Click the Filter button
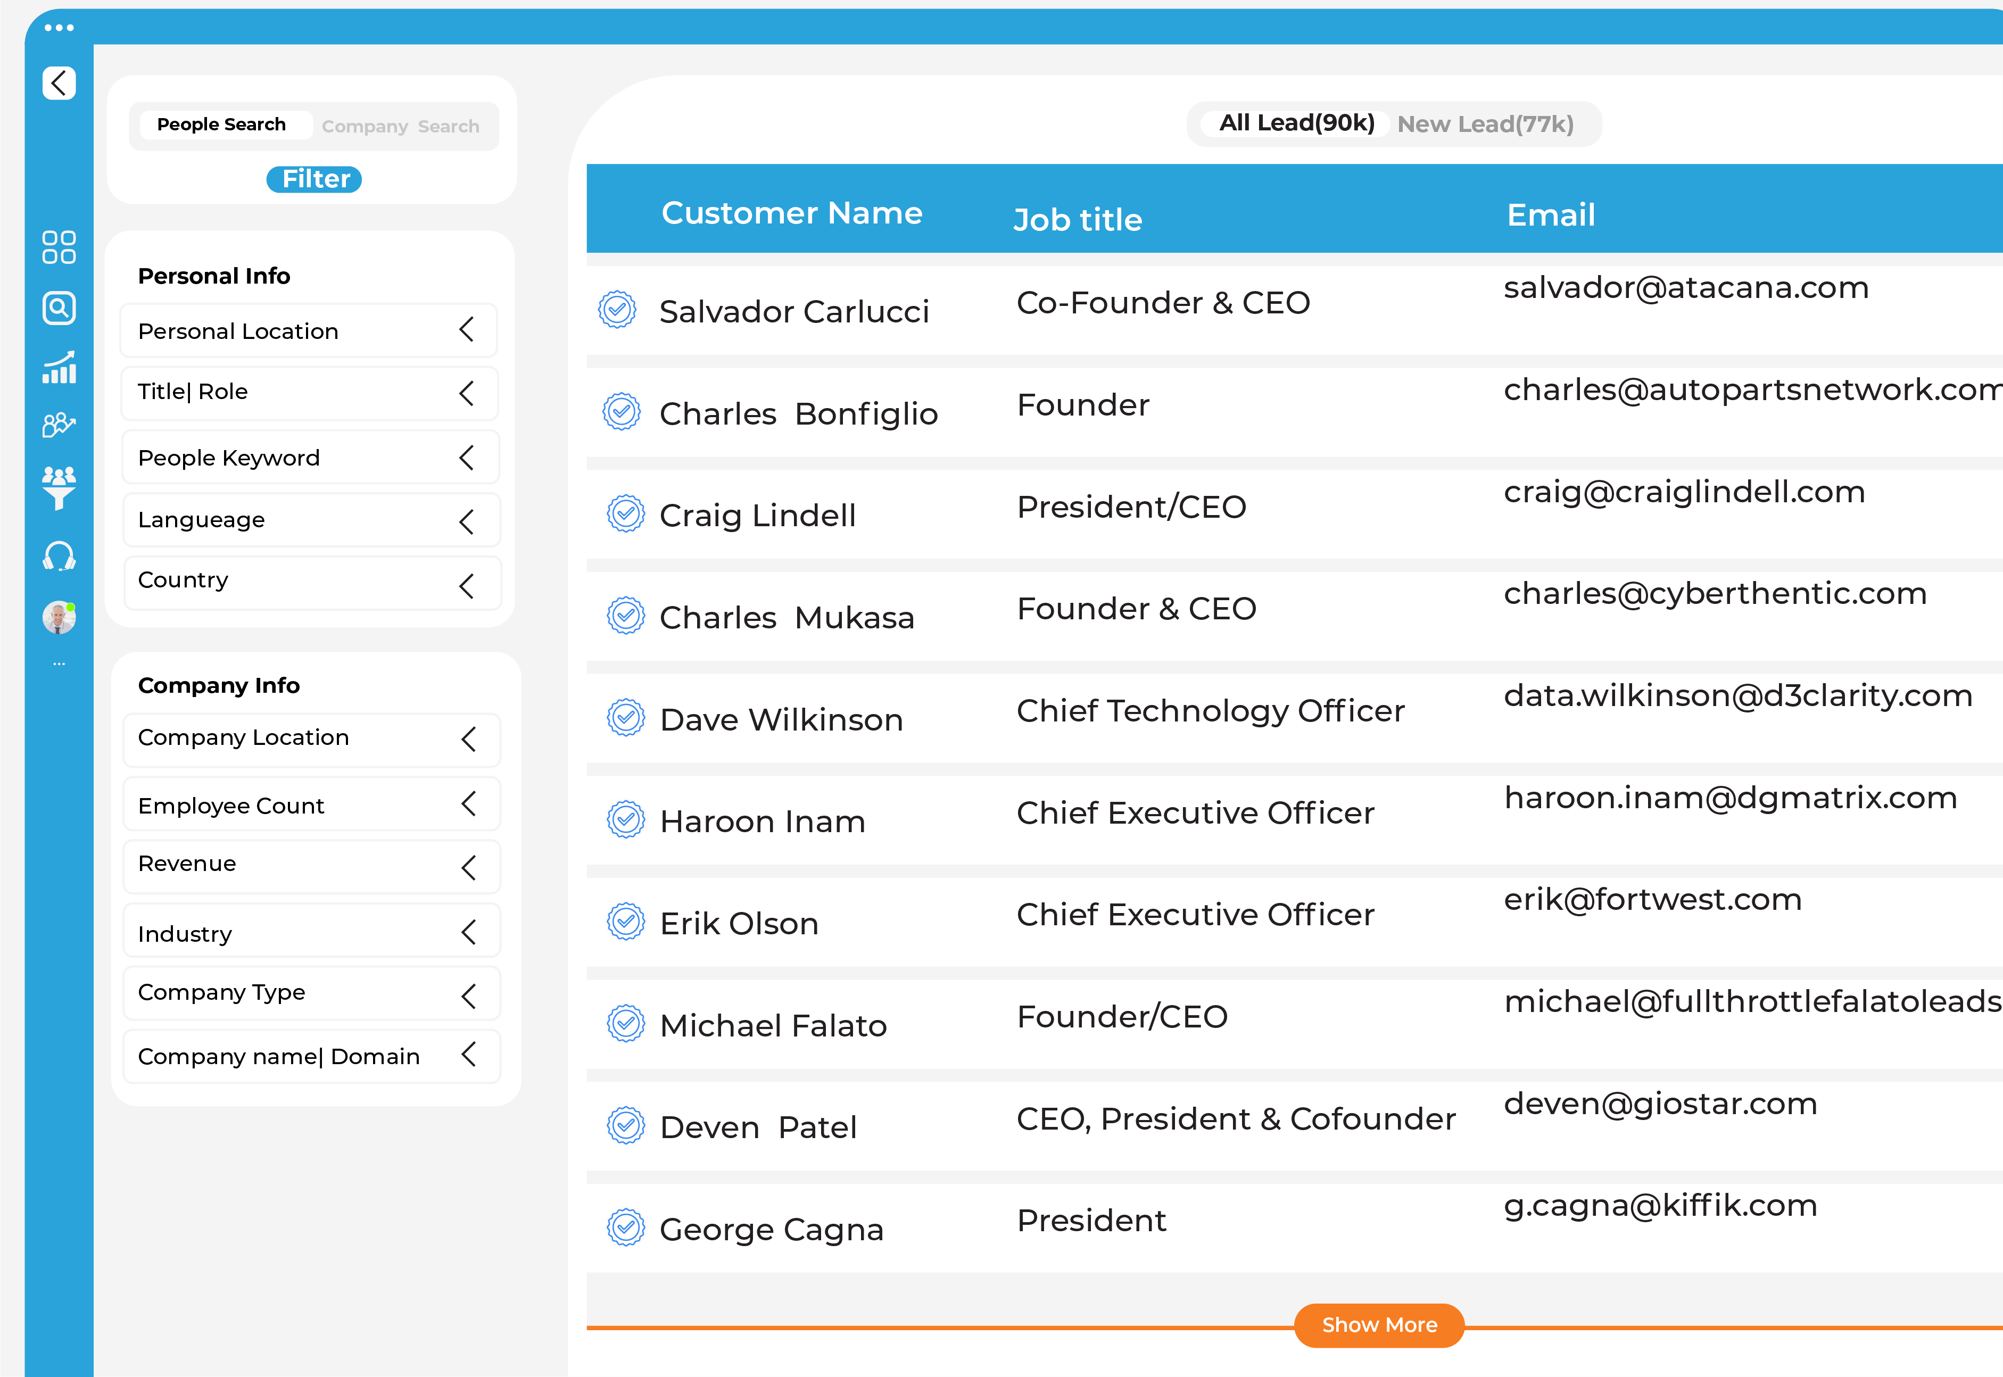This screenshot has height=1377, width=2003. pos(314,179)
